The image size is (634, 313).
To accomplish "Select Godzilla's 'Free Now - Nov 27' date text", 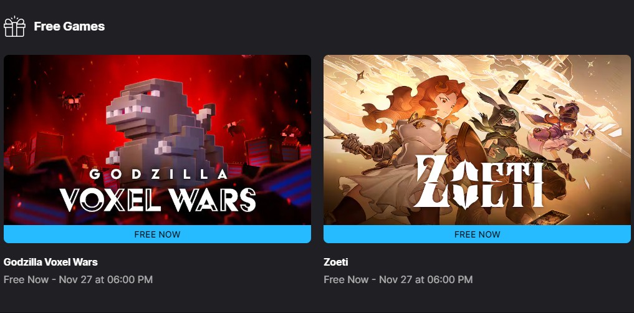I will (78, 279).
